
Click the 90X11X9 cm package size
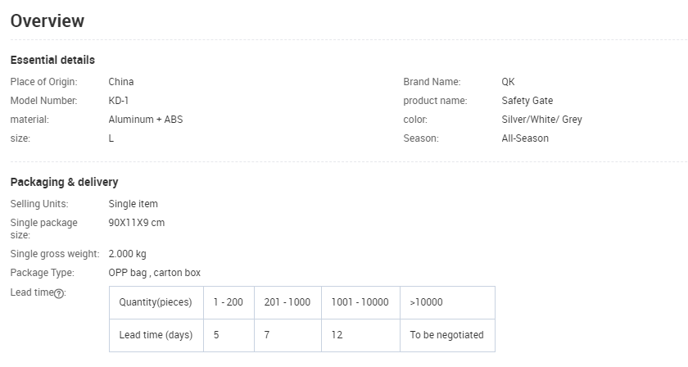(x=137, y=222)
